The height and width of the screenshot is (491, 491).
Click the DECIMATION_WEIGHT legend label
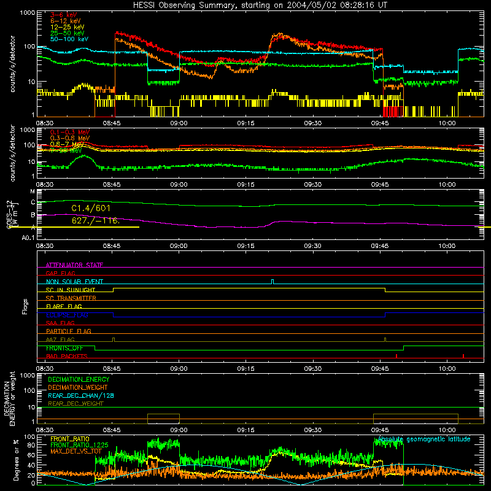(78, 387)
